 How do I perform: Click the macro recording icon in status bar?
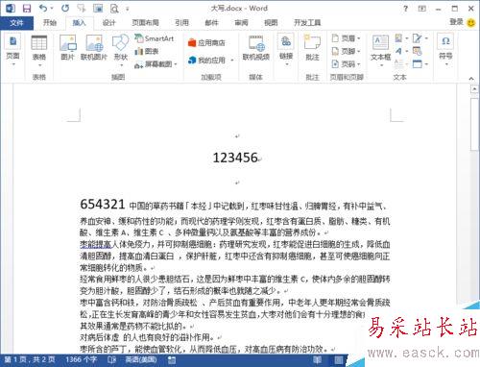tap(172, 360)
